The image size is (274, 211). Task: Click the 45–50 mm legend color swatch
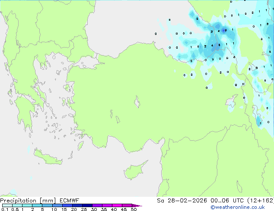[x=127, y=205]
